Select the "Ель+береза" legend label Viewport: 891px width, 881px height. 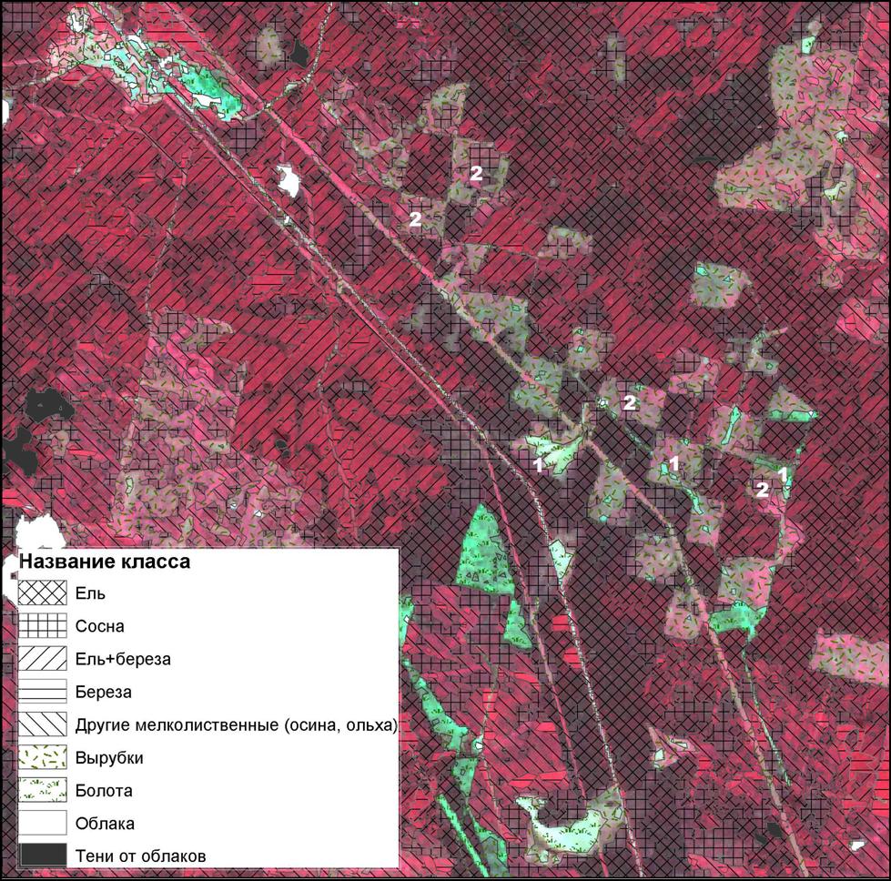point(123,659)
